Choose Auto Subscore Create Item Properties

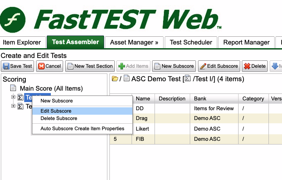coord(82,129)
